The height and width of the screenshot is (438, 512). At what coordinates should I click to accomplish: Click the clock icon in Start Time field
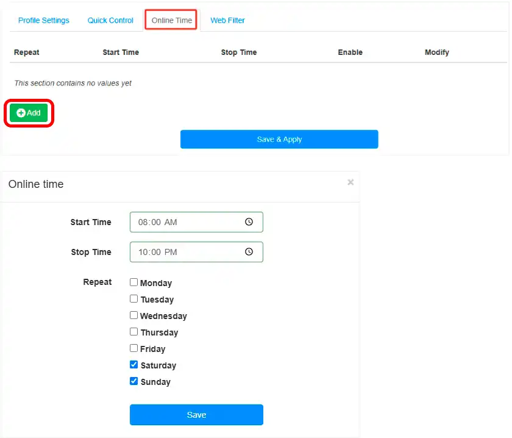(249, 222)
